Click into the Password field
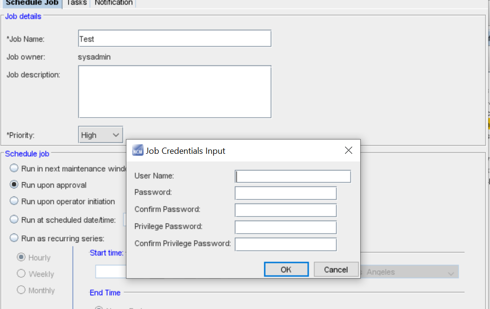490x309 pixels. pyautogui.click(x=286, y=193)
